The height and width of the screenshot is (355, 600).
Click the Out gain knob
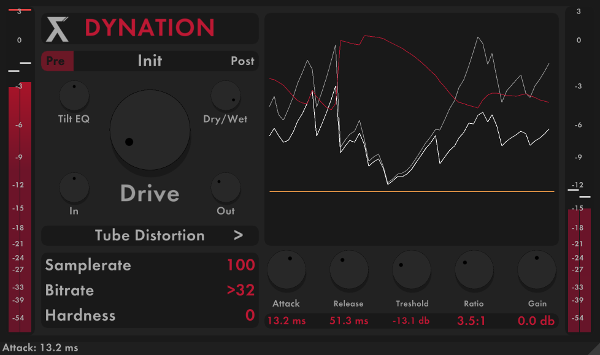226,188
